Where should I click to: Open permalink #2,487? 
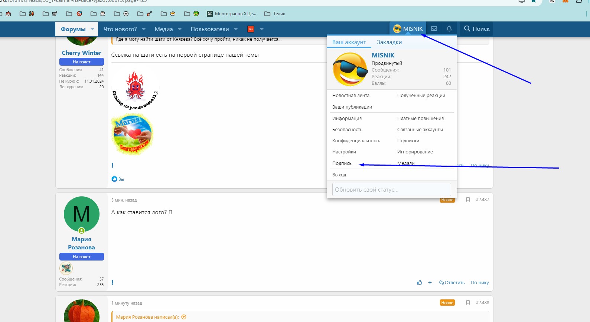coord(482,199)
